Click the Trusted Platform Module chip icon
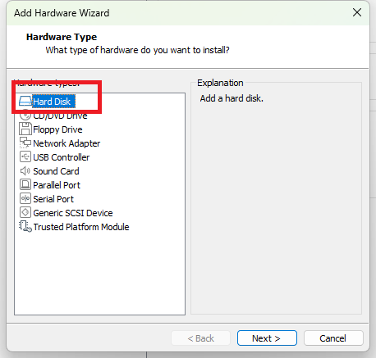The image size is (376, 358). click(25, 226)
